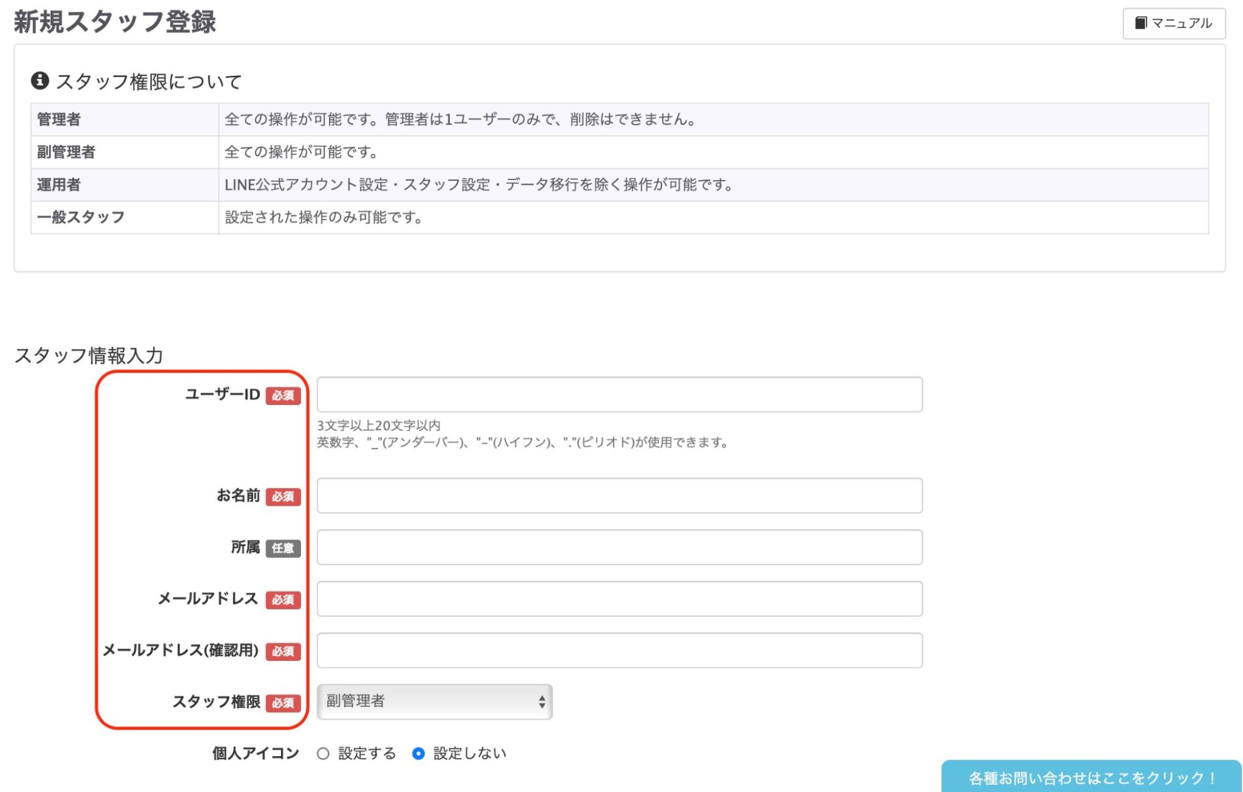Click the 必須 badge next to ユーザーID
Image resolution: width=1243 pixels, height=792 pixels.
click(284, 396)
